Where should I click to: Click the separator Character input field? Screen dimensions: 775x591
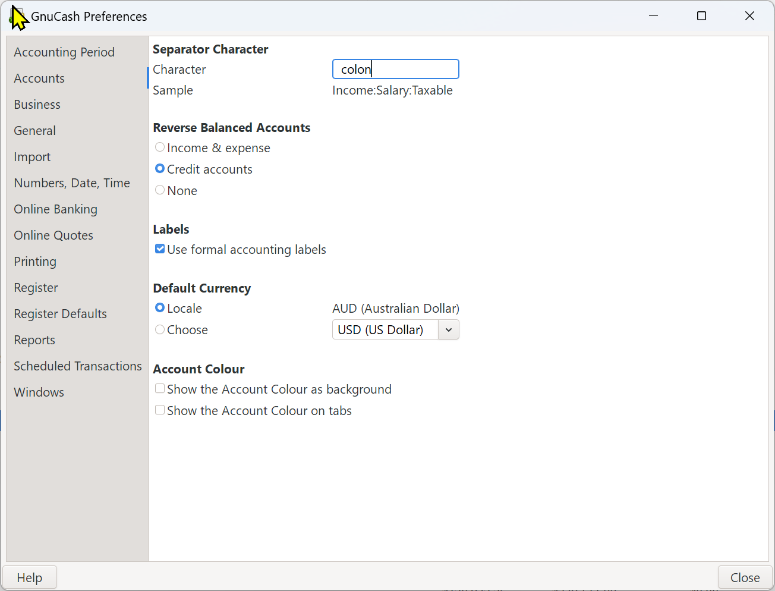[395, 69]
